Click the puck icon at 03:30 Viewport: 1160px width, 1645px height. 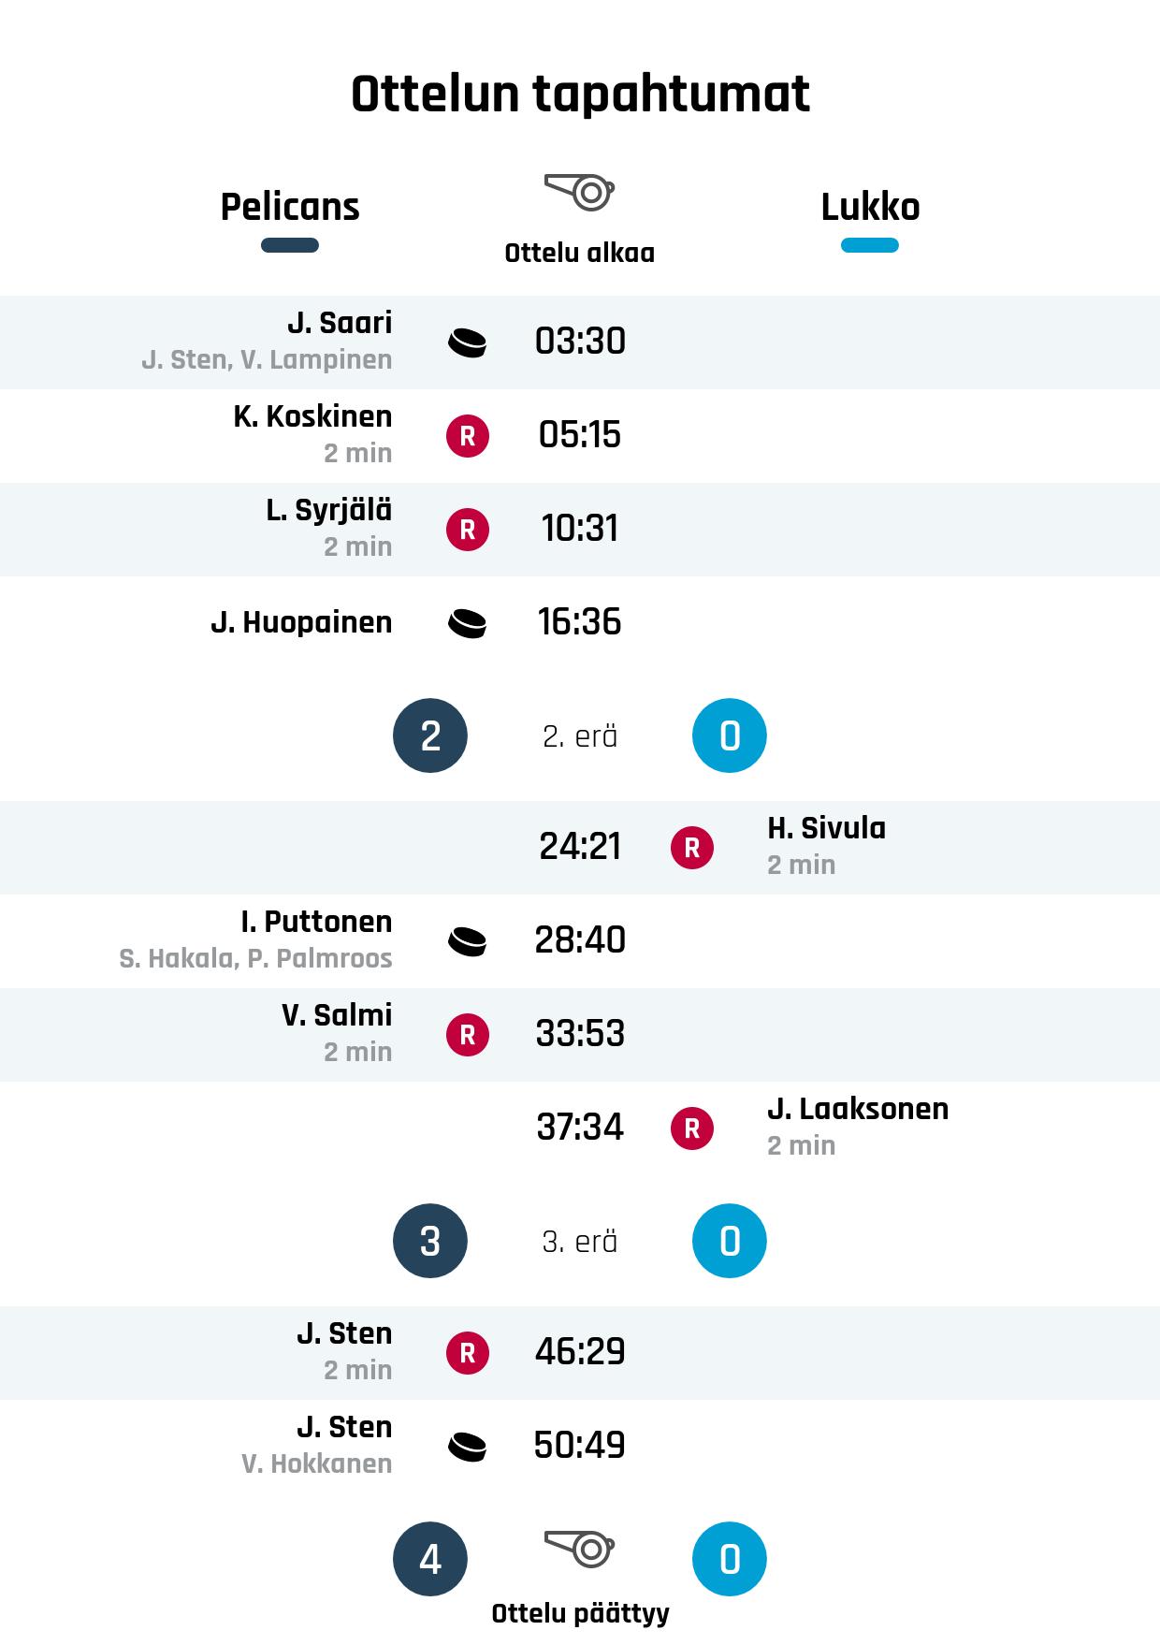coord(467,342)
